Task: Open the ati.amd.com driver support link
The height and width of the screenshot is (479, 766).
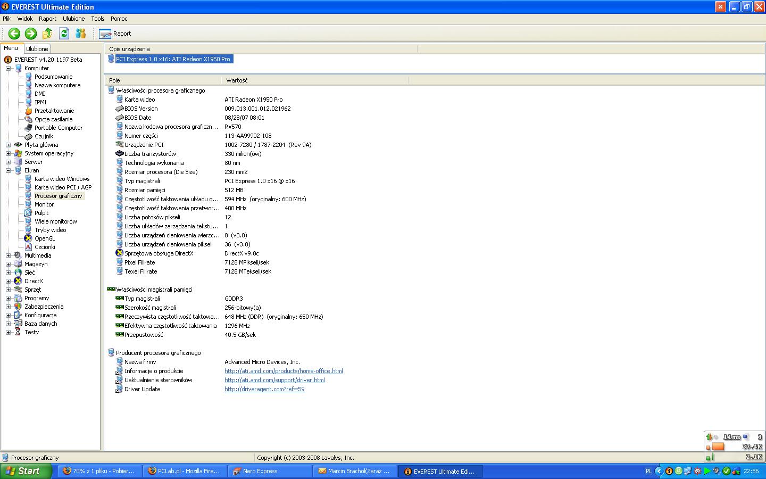Action: pyautogui.click(x=274, y=380)
